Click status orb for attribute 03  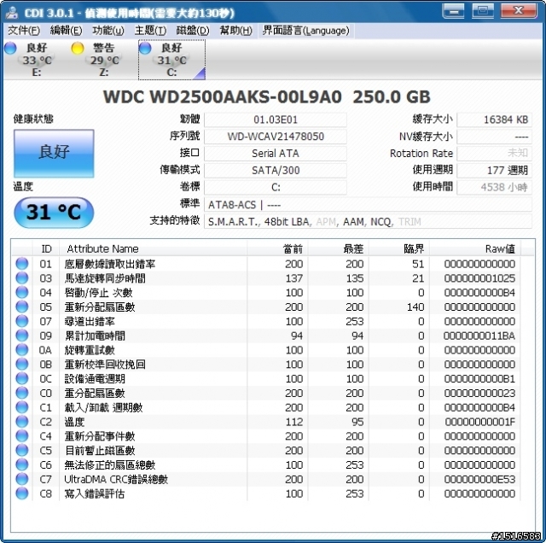coord(22,277)
